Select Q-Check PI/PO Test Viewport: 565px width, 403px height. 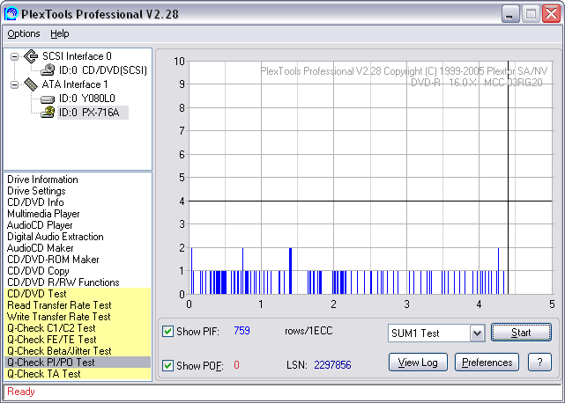pos(78,363)
